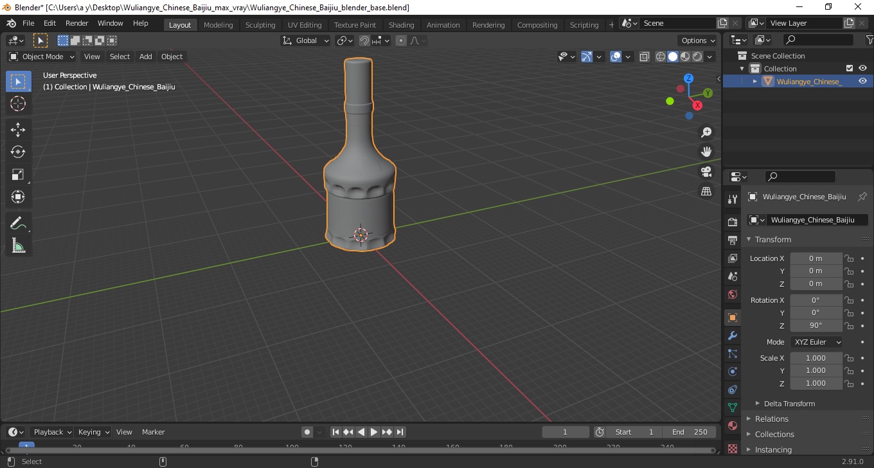Open the viewport Add menu

click(x=146, y=57)
